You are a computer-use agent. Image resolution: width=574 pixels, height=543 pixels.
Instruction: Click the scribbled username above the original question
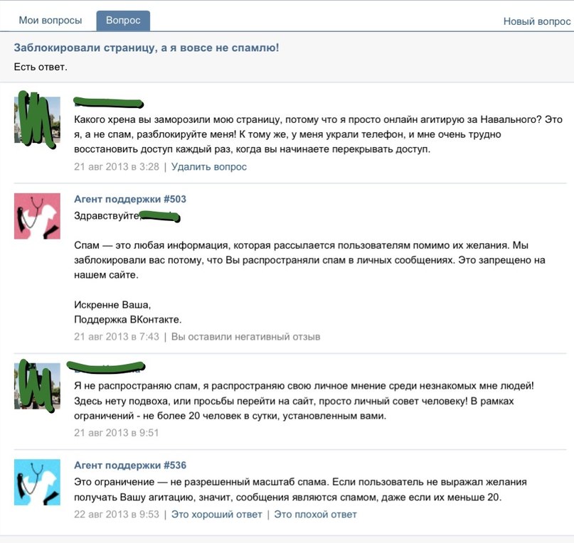108,104
